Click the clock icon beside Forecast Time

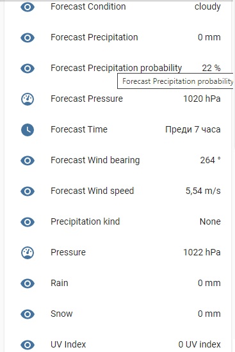(x=28, y=130)
